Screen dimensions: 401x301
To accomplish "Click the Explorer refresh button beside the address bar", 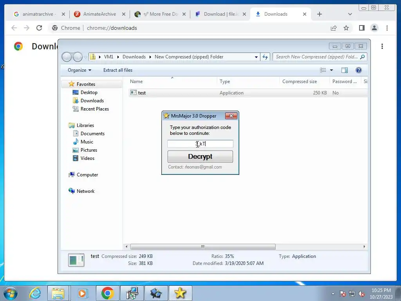I will pos(265,57).
